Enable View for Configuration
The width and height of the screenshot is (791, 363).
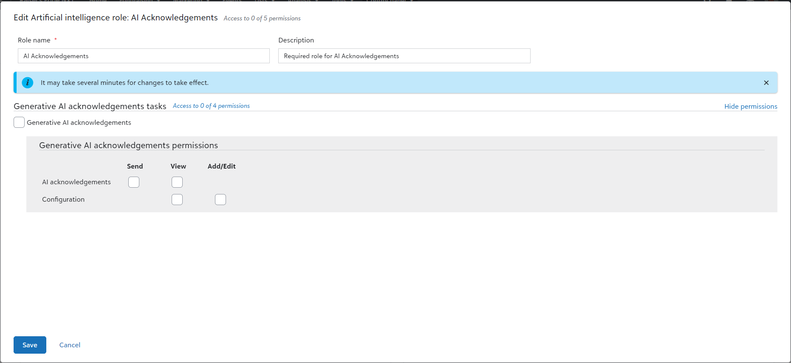pyautogui.click(x=177, y=200)
